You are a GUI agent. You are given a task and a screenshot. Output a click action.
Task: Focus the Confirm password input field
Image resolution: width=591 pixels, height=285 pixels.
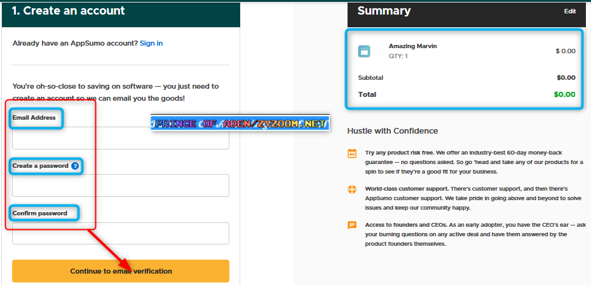click(121, 234)
